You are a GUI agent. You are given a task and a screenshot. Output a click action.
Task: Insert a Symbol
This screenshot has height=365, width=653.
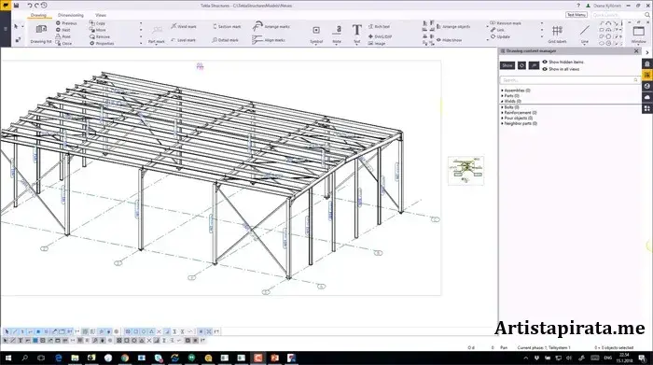point(316,34)
